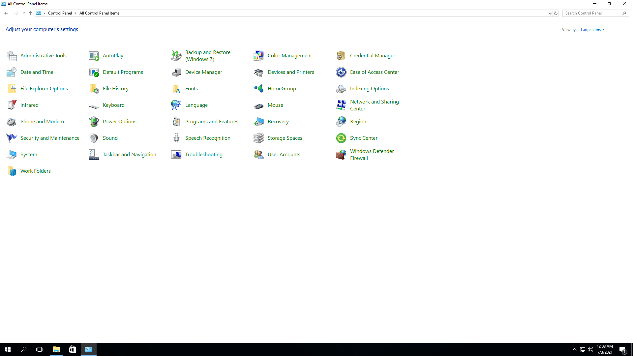This screenshot has height=356, width=633.
Task: Open the Device Manager icon
Action: pyautogui.click(x=176, y=72)
